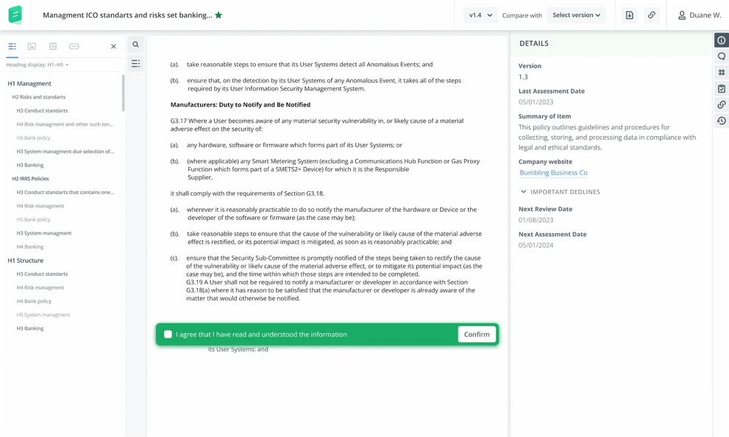Switch to the links tab in sidebar
Image resolution: width=729 pixels, height=437 pixels.
[x=74, y=46]
